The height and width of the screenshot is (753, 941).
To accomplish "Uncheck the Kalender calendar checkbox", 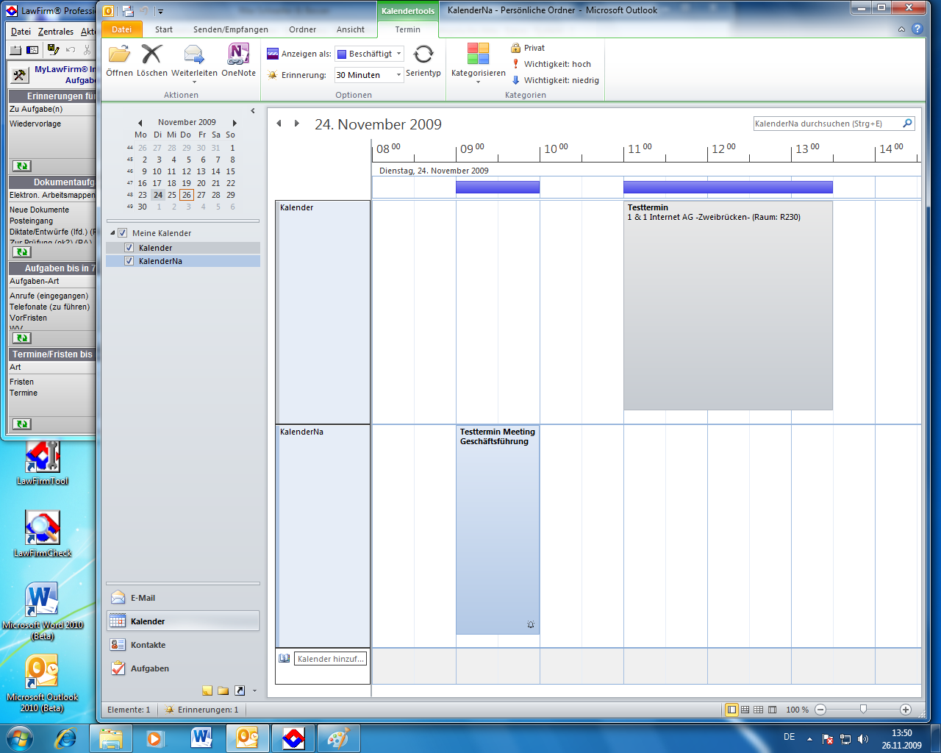I will point(129,248).
